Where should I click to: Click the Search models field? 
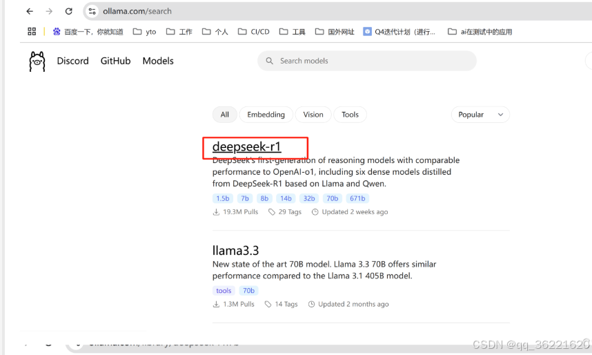pos(367,61)
